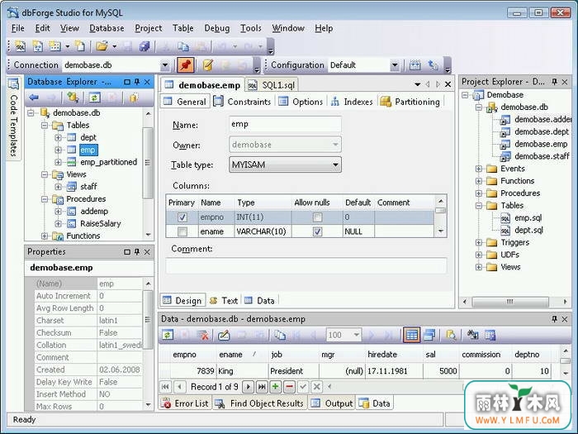The image size is (578, 434).
Task: Toggle Primary checkbox for ename column
Action: pyautogui.click(x=182, y=231)
